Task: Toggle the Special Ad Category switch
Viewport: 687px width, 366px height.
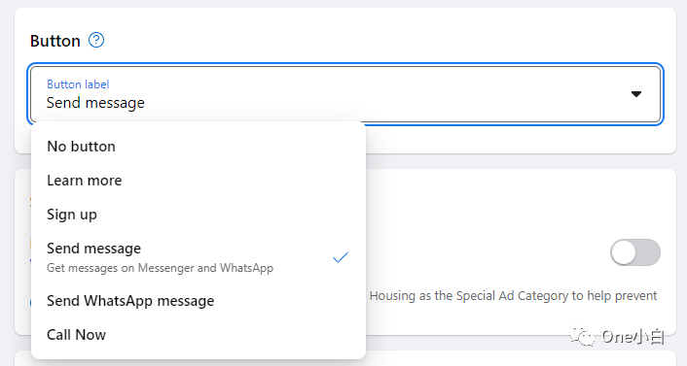Action: tap(635, 252)
